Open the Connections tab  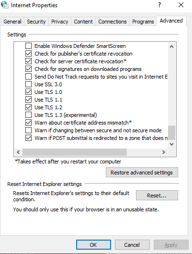coord(113,22)
